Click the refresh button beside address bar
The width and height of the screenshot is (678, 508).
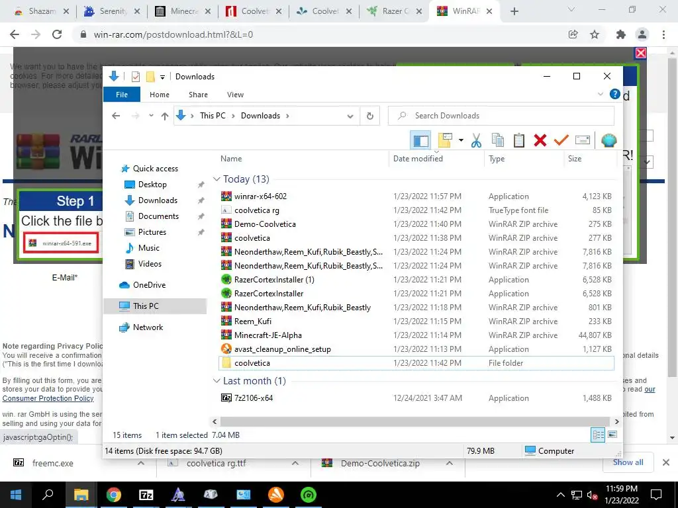pyautogui.click(x=369, y=116)
